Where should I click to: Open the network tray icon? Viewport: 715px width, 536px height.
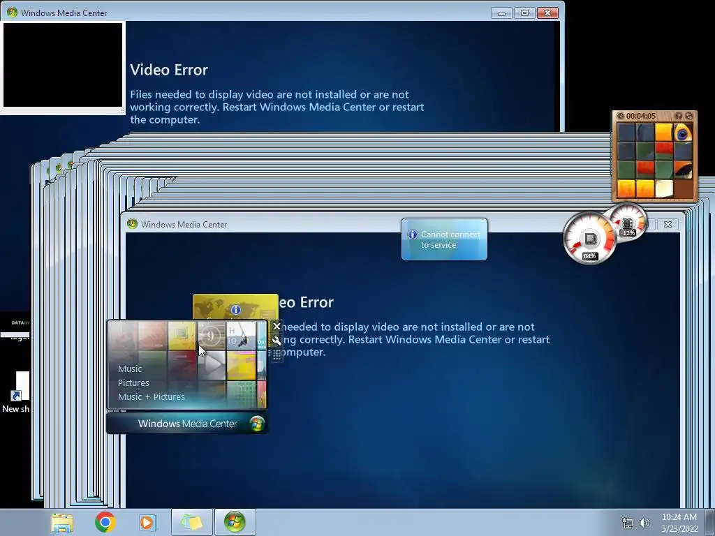(628, 523)
